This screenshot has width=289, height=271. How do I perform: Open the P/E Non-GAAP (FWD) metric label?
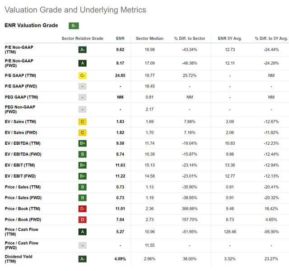click(19, 63)
